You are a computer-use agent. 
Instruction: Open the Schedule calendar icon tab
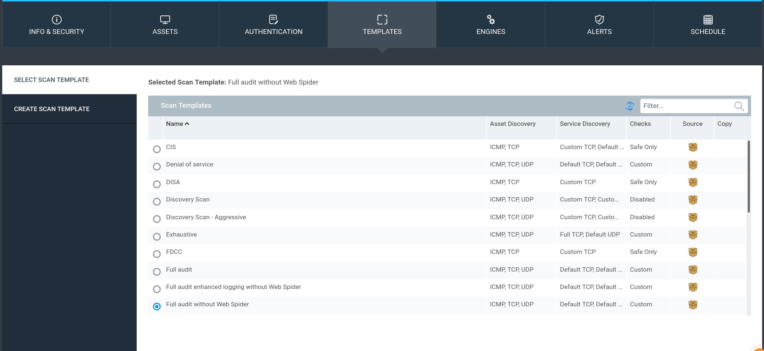[707, 20]
